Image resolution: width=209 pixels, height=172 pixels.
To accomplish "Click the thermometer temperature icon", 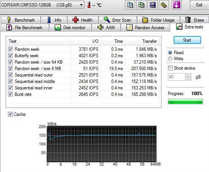I will tap(89, 5).
